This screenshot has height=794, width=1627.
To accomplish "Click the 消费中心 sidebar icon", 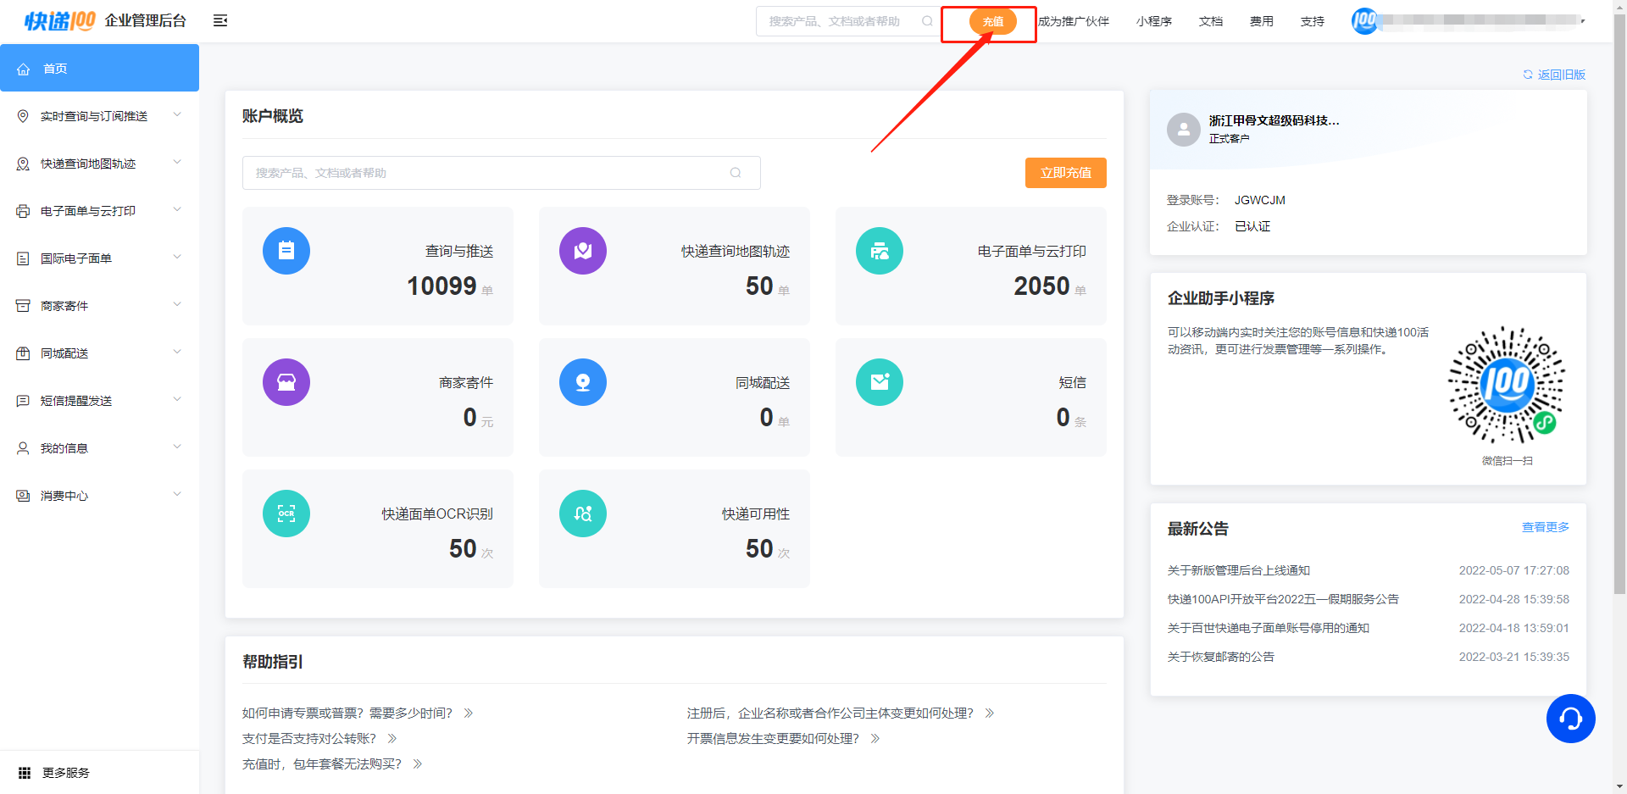I will coord(23,496).
